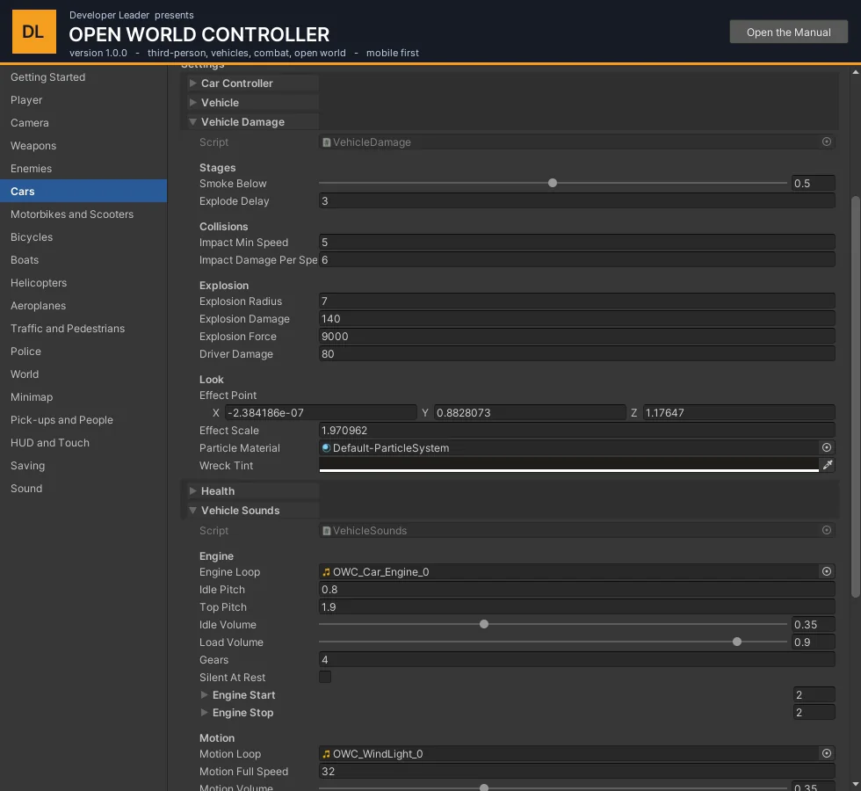Expand the Engine Start foldout
The width and height of the screenshot is (861, 791).
click(x=204, y=695)
